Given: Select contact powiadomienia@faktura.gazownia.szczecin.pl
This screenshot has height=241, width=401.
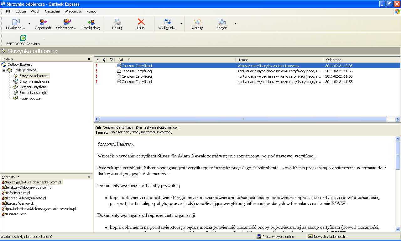Looking at the screenshot, I should pyautogui.click(x=41, y=209).
